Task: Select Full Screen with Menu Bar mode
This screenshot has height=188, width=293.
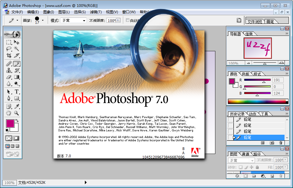Action: point(12,146)
